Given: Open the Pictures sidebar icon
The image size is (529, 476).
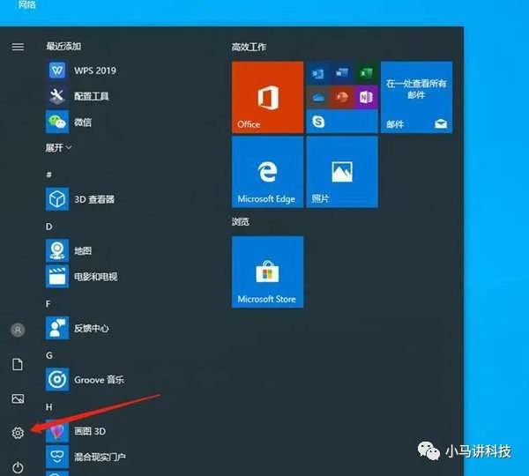Looking at the screenshot, I should pyautogui.click(x=18, y=398).
